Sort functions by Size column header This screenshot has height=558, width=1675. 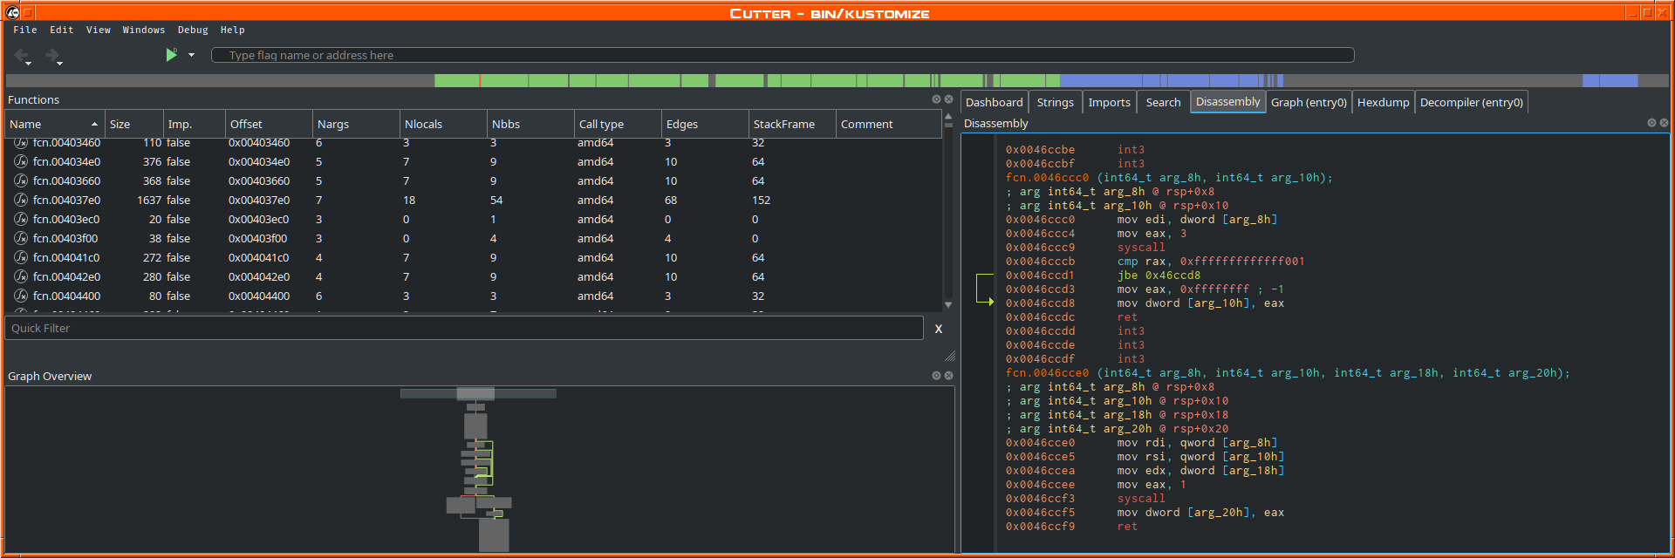pyautogui.click(x=134, y=124)
